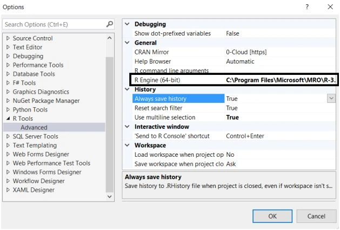Click the Cancel button
This screenshot has height=230, width=340.
pos(316,216)
